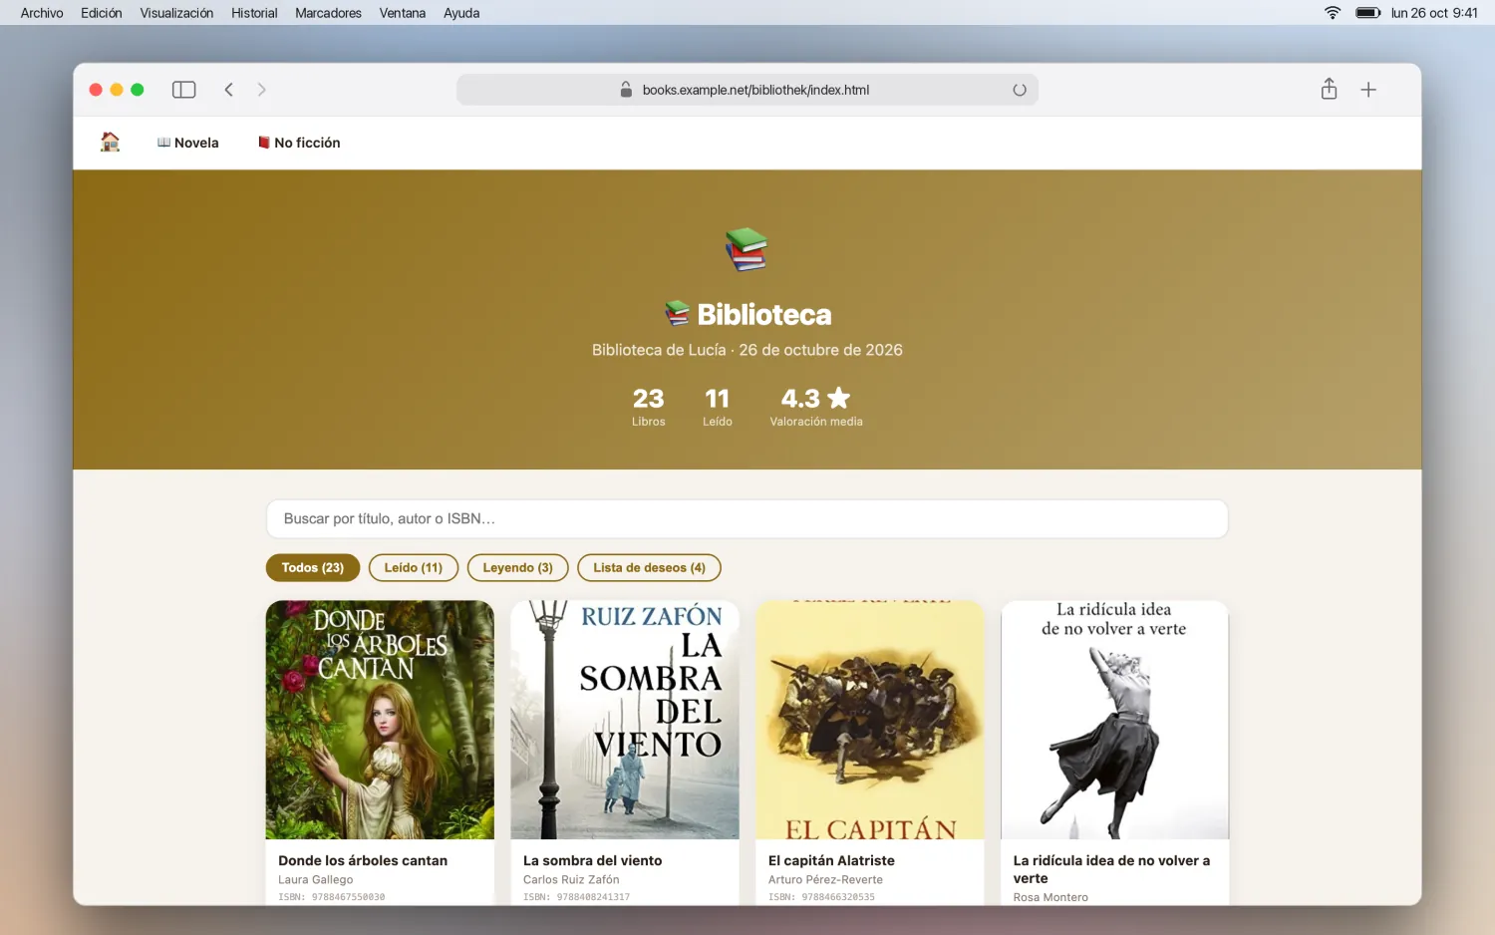Click the Wi-Fi icon in the menu bar
1495x935 pixels.
[1333, 13]
